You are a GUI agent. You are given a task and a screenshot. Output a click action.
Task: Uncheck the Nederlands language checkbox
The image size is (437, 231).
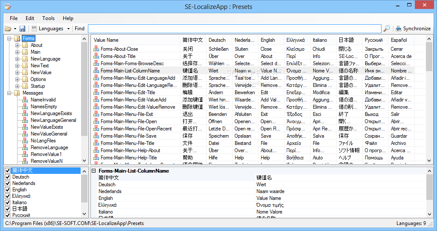click(x=8, y=183)
